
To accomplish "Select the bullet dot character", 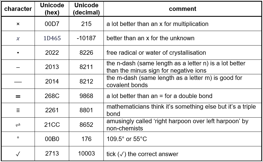I will [x=18, y=53].
